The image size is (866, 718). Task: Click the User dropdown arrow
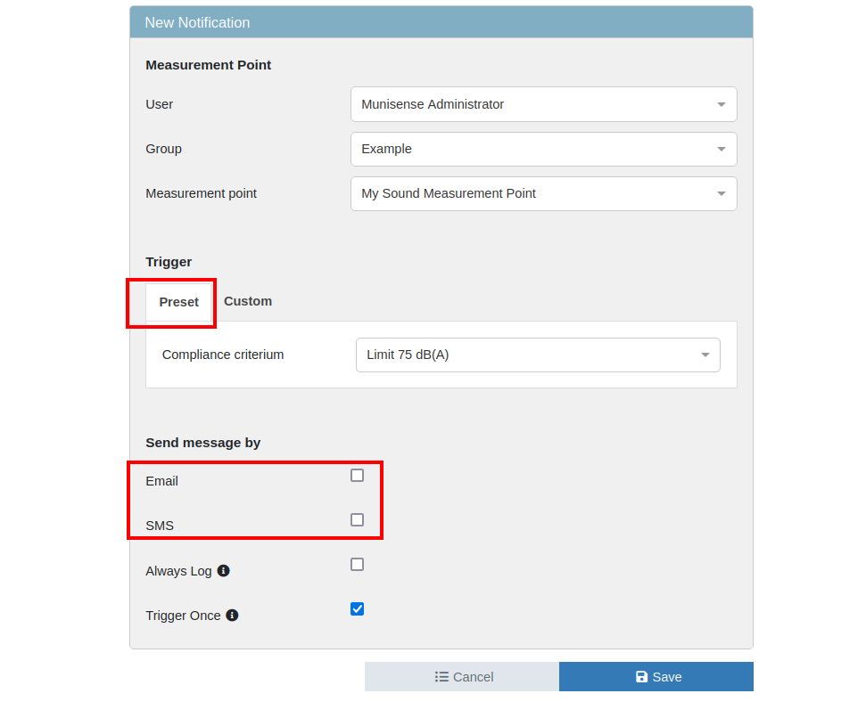click(x=722, y=104)
